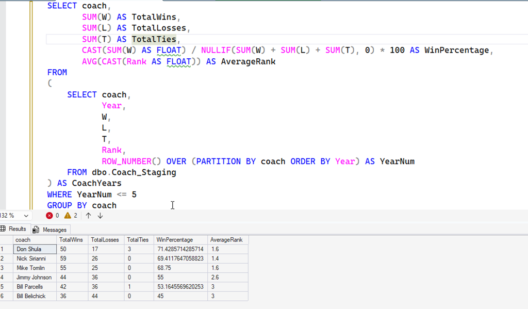This screenshot has height=309, width=528.
Task: Click the coach column header
Action: pyautogui.click(x=23, y=240)
